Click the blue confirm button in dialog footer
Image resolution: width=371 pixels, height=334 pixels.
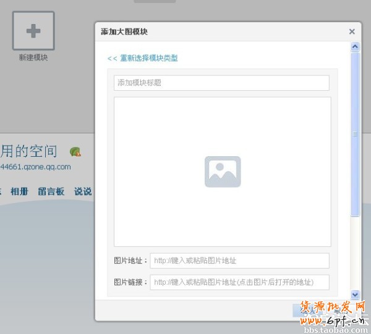tap(307, 310)
